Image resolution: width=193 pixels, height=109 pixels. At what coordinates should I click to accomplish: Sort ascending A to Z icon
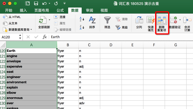pyautogui.click(x=82, y=19)
